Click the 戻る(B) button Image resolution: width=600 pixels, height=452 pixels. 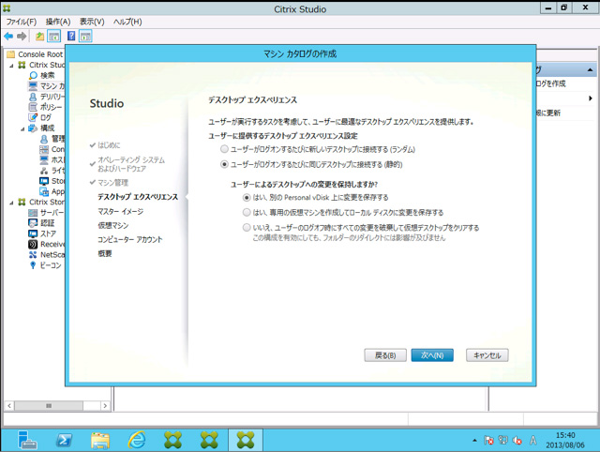coord(385,355)
